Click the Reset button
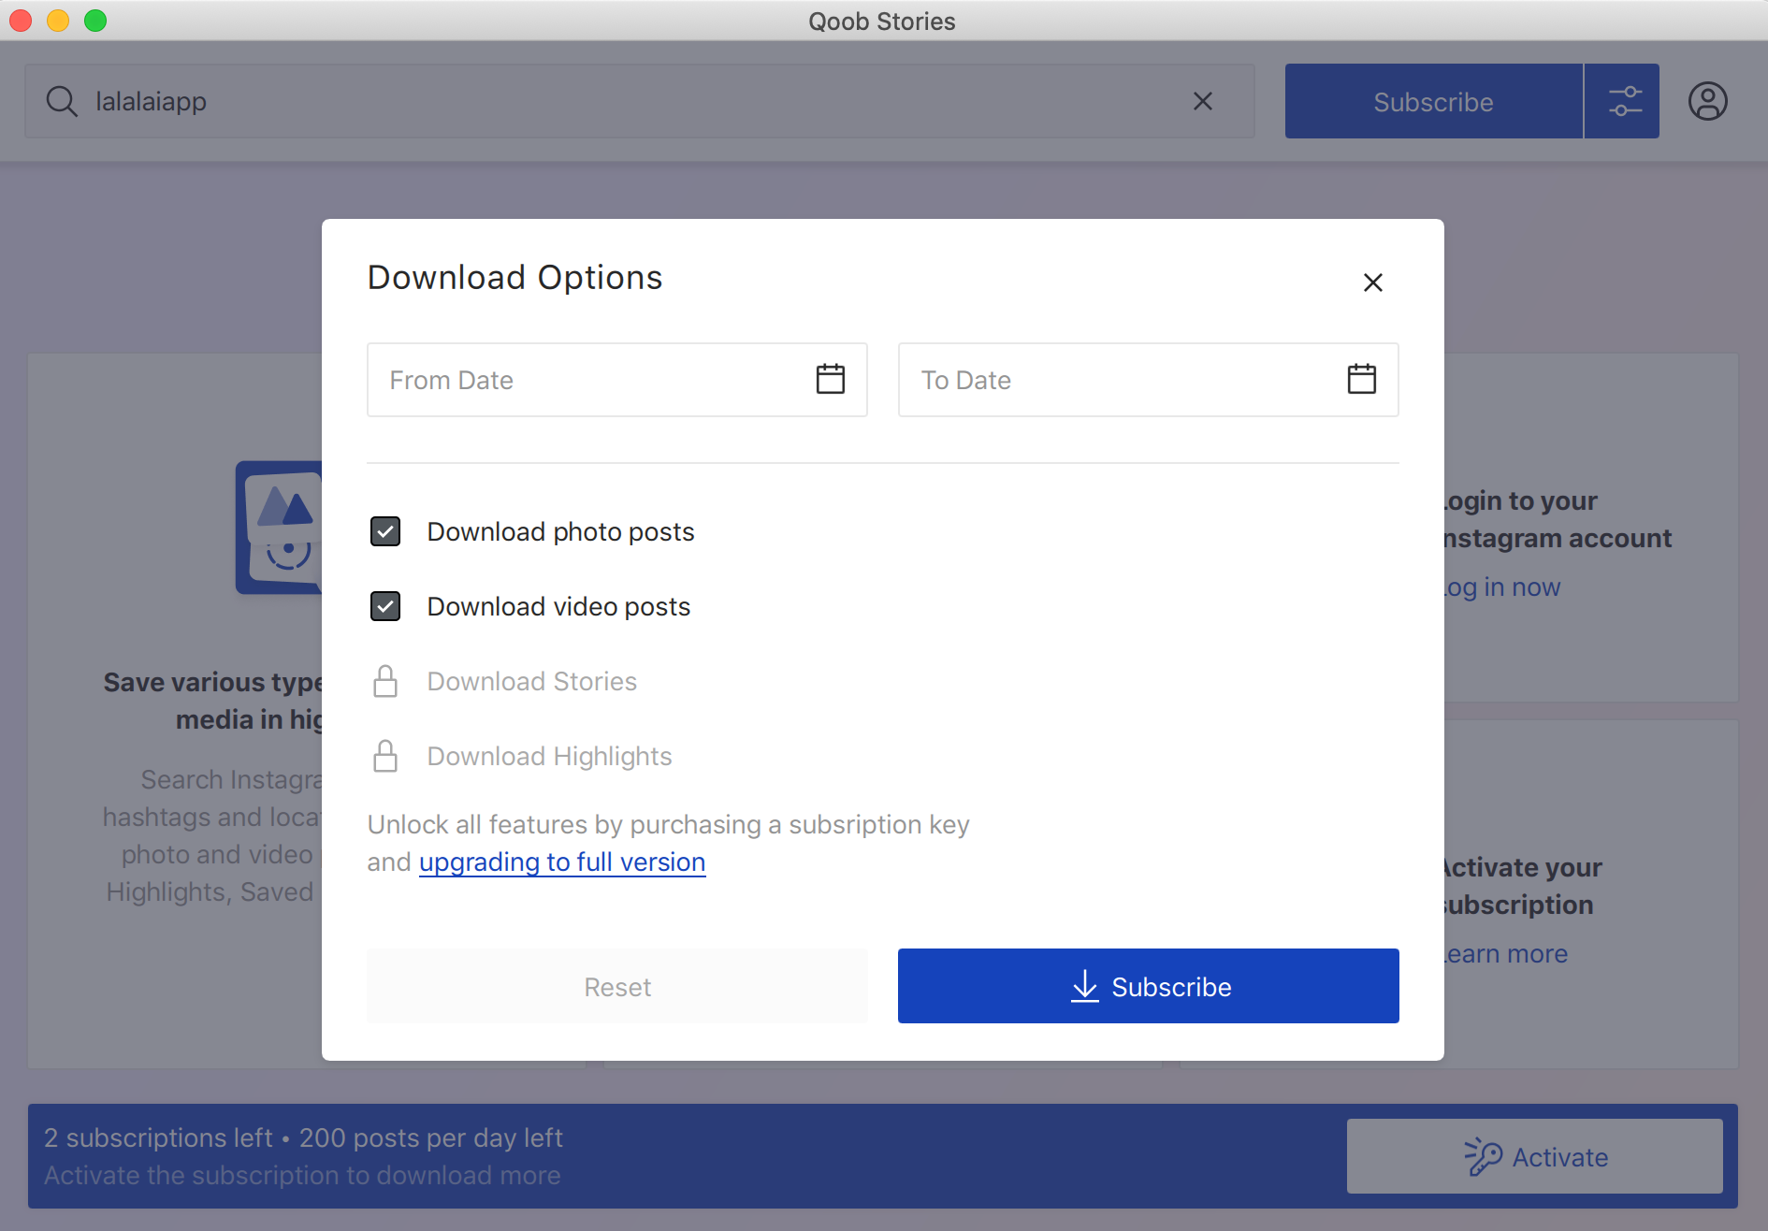This screenshot has width=1768, height=1231. [x=617, y=986]
